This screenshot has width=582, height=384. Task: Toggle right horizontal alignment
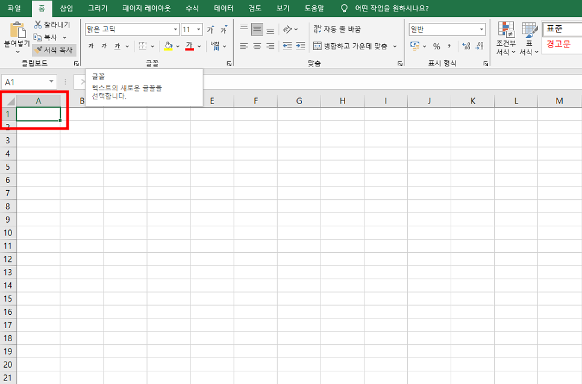pyautogui.click(x=270, y=46)
